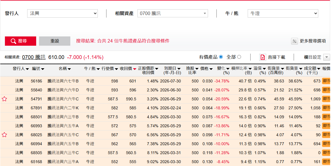Open product code 54791
Screen dimensions: 331x166
coord(36,99)
